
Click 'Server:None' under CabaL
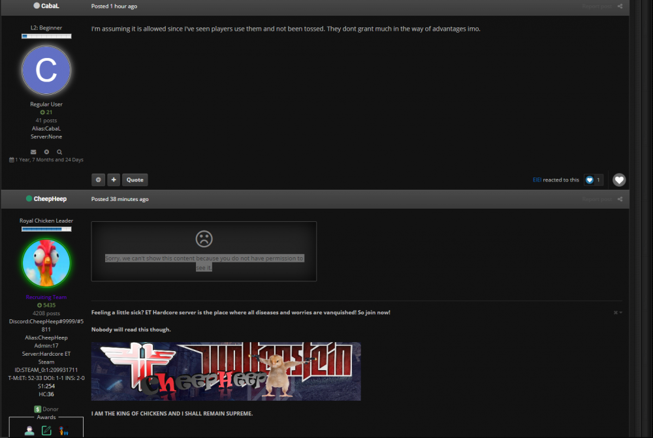[46, 136]
